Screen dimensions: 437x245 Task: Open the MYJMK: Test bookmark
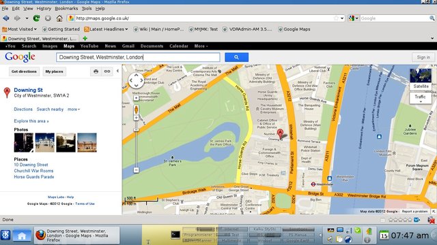203,29
